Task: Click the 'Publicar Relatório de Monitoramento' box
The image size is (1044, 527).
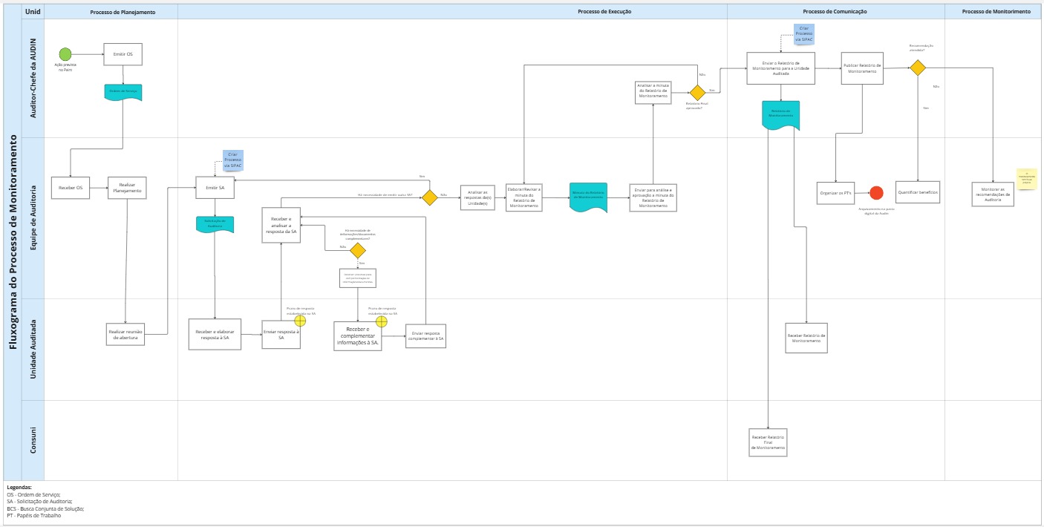Action: (x=862, y=68)
